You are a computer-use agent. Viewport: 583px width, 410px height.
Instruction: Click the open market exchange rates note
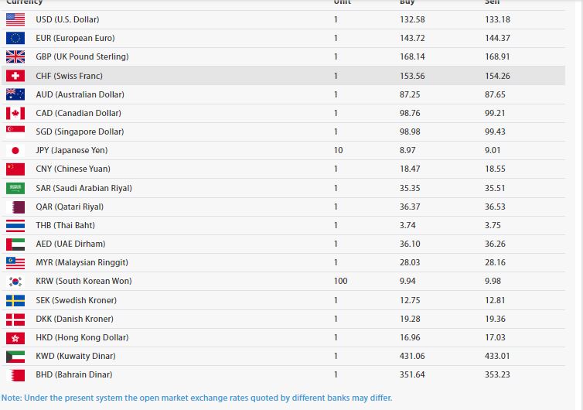coord(196,398)
